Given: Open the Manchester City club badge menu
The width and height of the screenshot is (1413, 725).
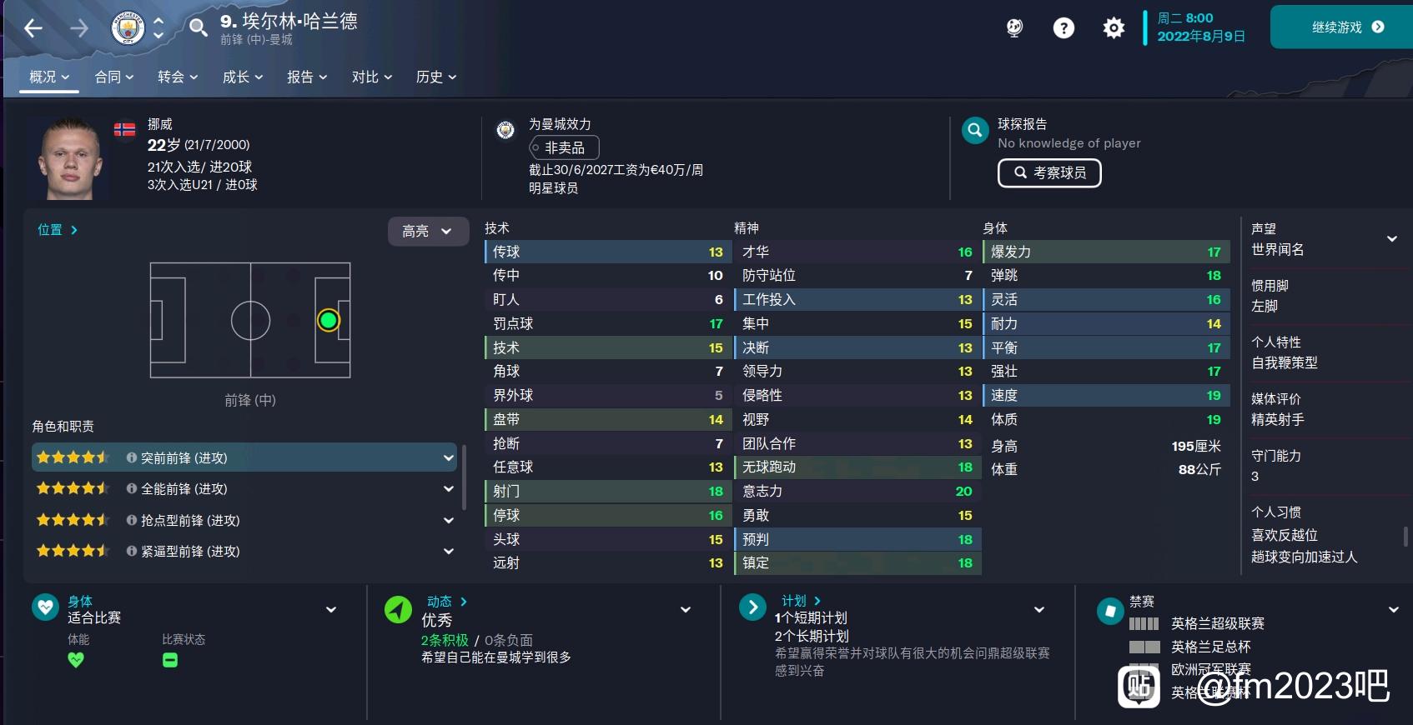Looking at the screenshot, I should tap(128, 28).
